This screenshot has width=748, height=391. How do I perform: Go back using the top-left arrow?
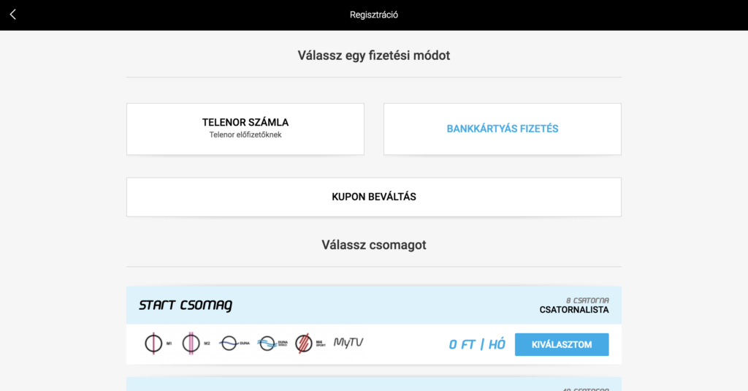(x=13, y=15)
